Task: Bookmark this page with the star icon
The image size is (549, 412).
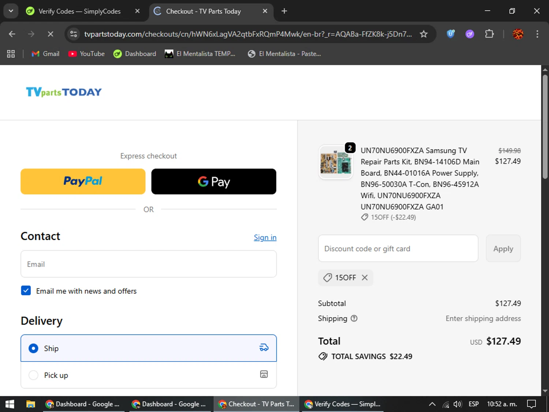Action: coord(423,34)
